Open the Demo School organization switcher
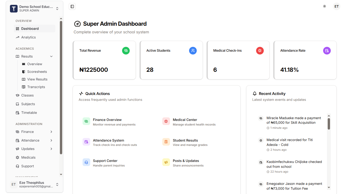 point(57,8)
